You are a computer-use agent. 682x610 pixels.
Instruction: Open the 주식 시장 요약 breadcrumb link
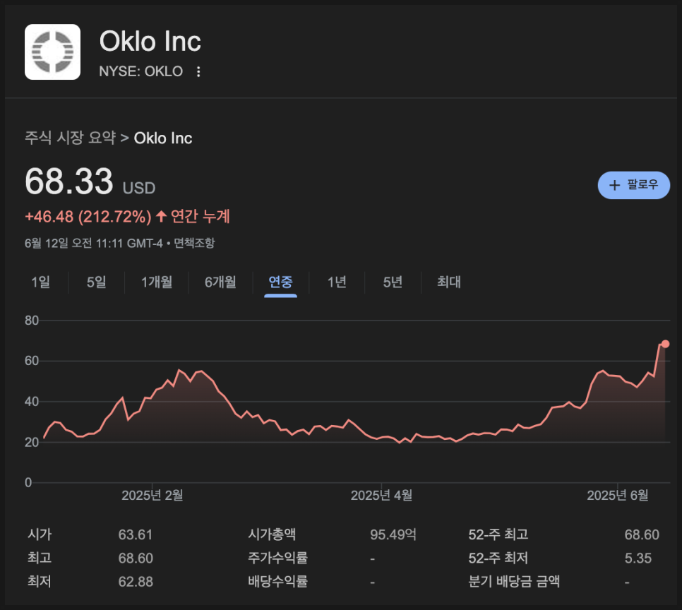coord(70,138)
